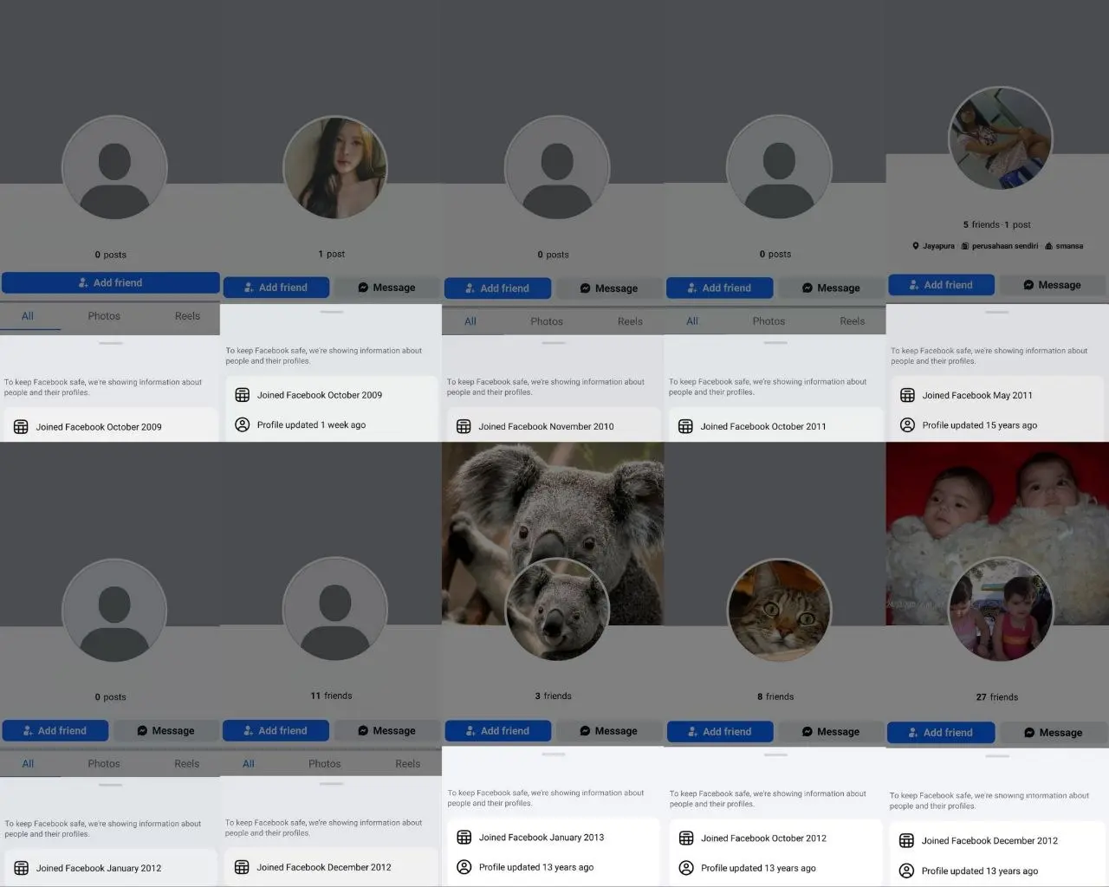Add friend on the profile joined January 2012
Screen dimensions: 1109x887
point(55,731)
